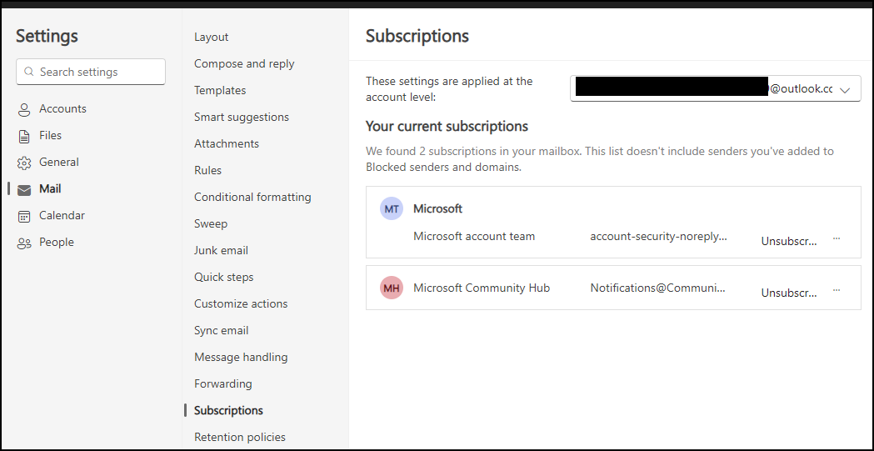Open Sweep settings
This screenshot has height=451, width=874.
click(211, 223)
